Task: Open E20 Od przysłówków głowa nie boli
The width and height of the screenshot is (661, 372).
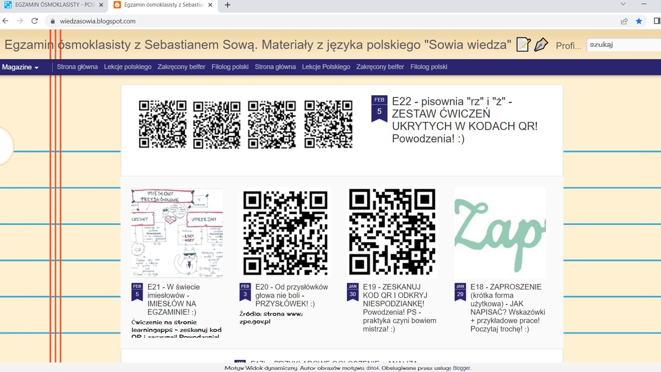Action: (x=292, y=295)
